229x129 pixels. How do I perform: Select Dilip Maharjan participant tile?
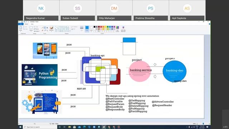(x=114, y=10)
